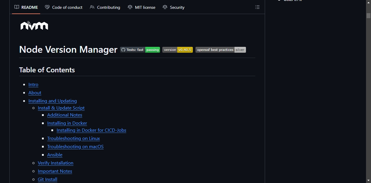The height and width of the screenshot is (183, 371).
Task: Switch to the Security tab
Action: [x=173, y=7]
